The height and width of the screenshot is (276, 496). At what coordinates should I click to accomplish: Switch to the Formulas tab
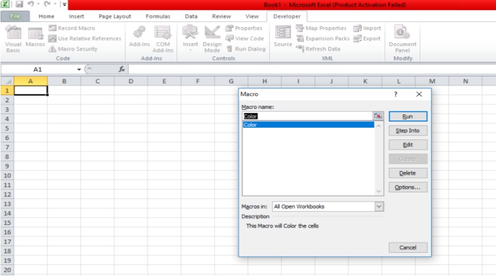coord(158,16)
